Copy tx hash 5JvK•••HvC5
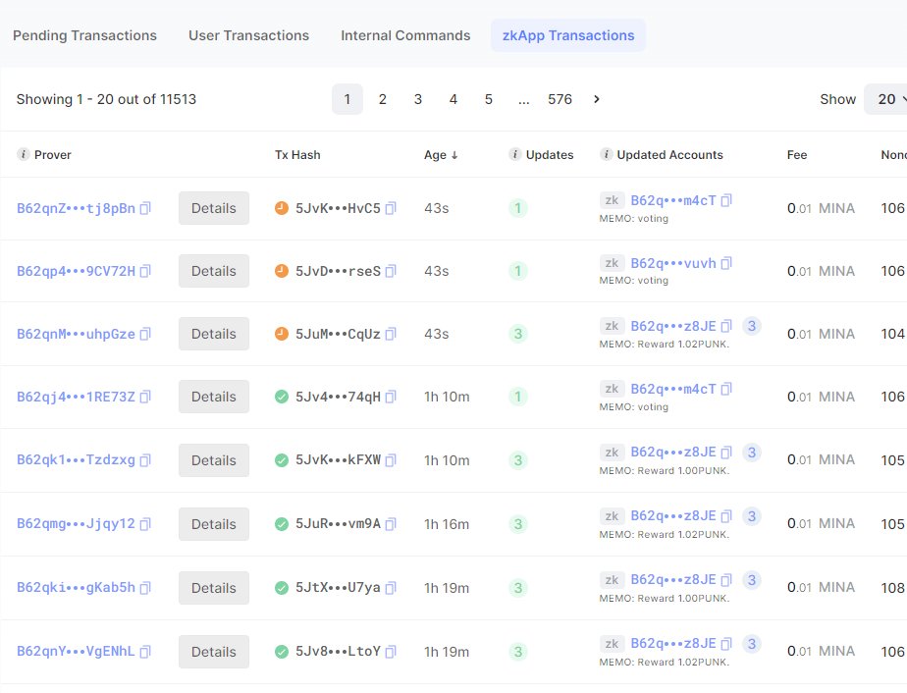 click(391, 208)
